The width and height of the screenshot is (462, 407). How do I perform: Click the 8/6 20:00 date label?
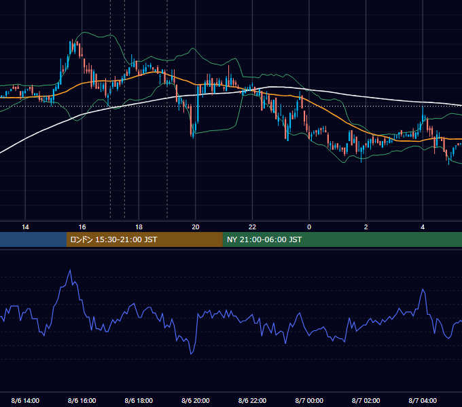pyautogui.click(x=196, y=400)
